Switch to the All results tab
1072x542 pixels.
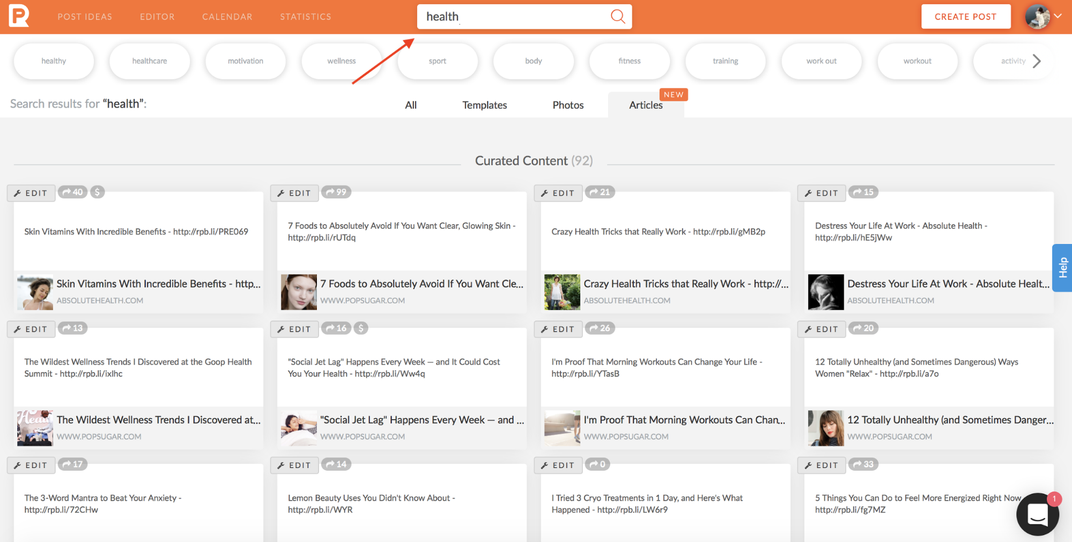click(411, 105)
